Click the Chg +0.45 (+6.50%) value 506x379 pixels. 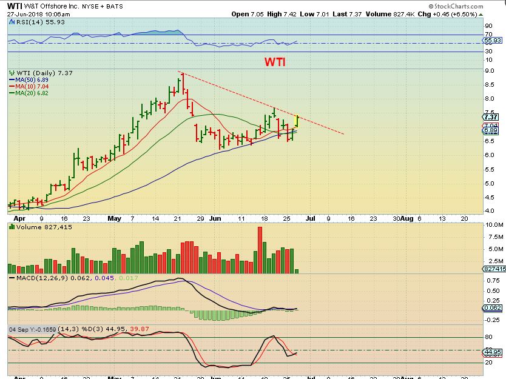point(447,14)
